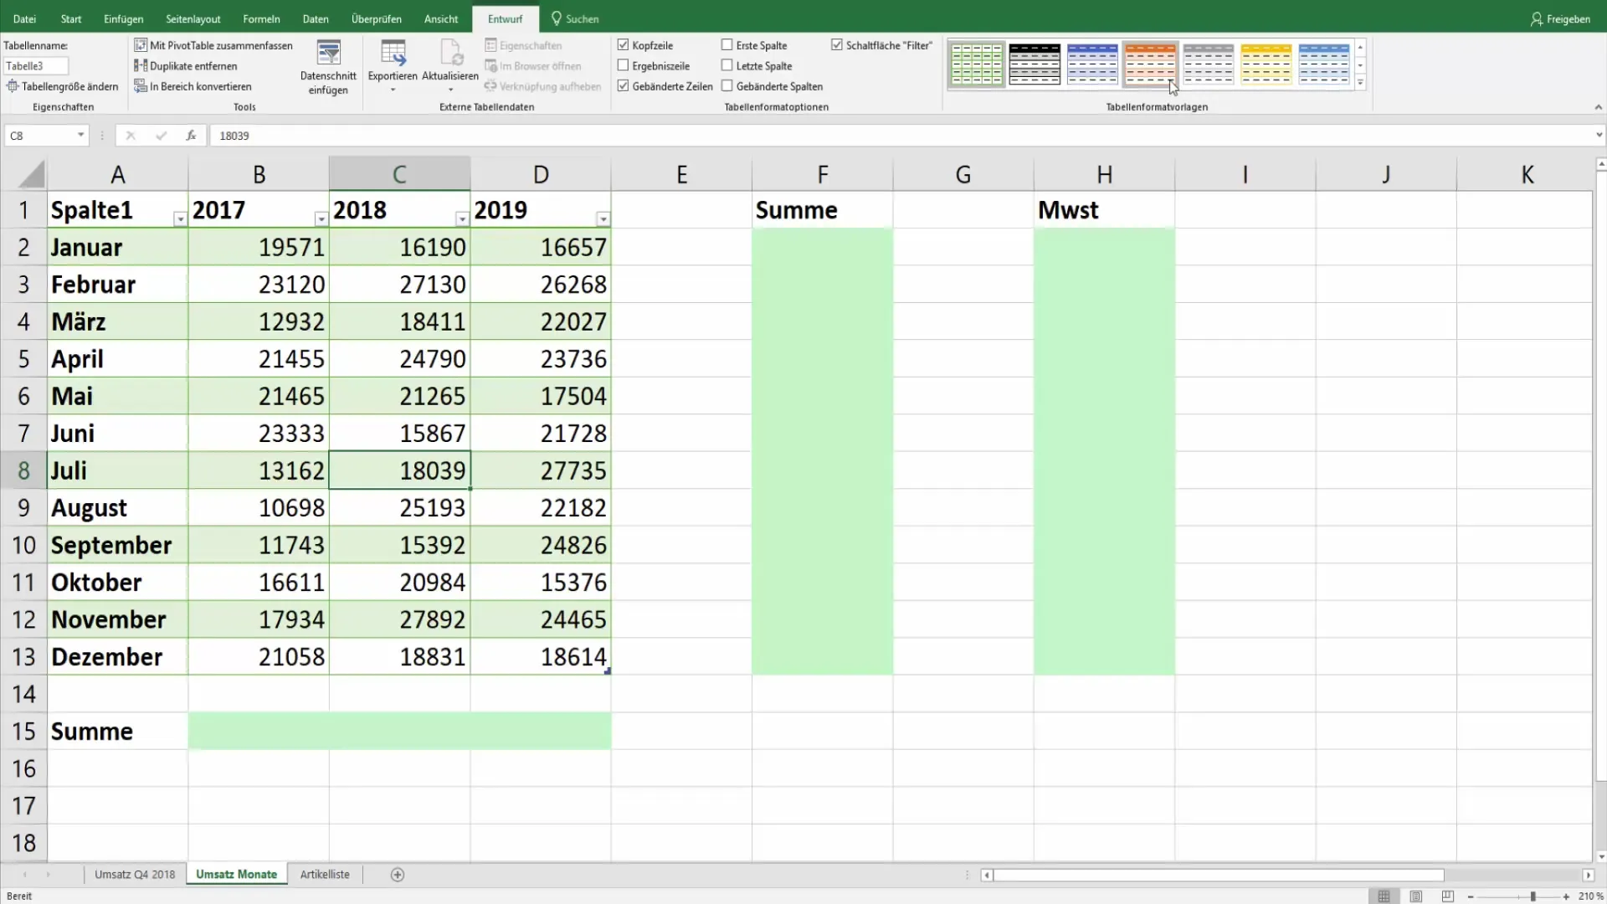Select cell with Dezember
The image size is (1607, 904).
coord(117,657)
